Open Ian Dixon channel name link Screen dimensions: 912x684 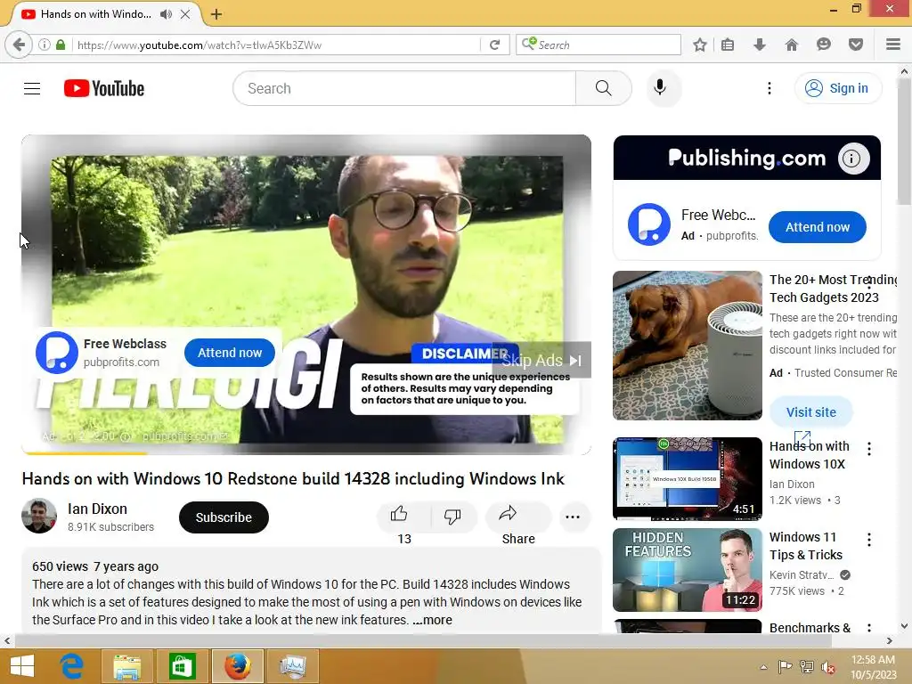click(97, 509)
